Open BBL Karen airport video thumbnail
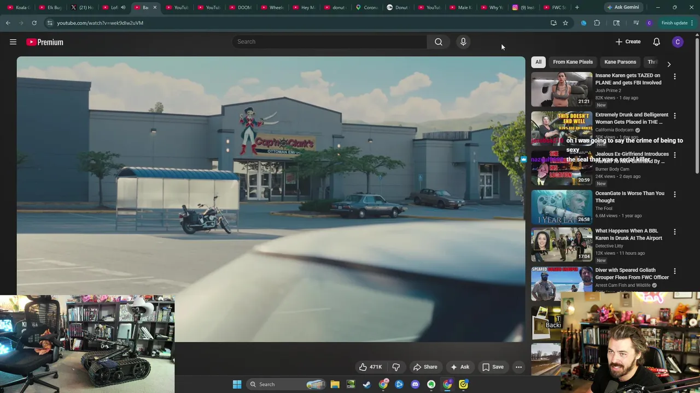The width and height of the screenshot is (700, 393). coord(562,245)
